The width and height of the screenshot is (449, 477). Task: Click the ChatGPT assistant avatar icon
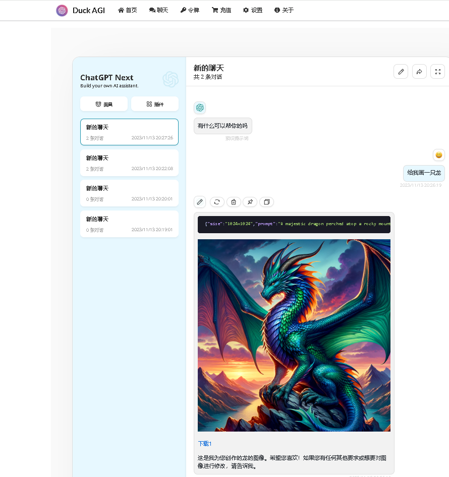pyautogui.click(x=200, y=108)
